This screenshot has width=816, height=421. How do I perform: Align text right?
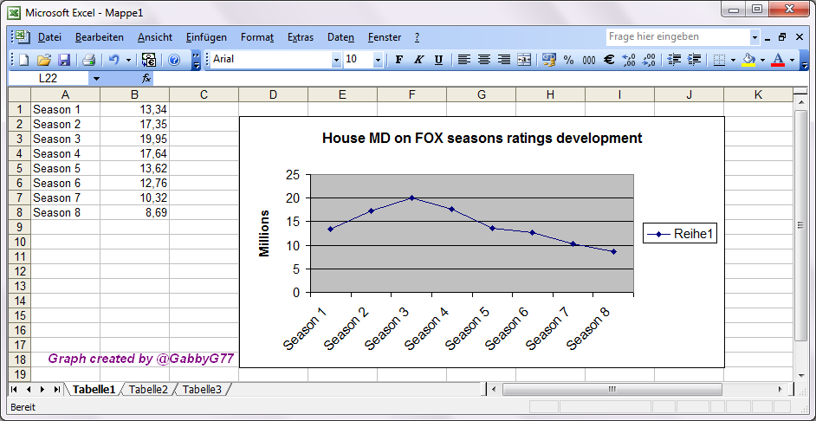click(x=504, y=60)
